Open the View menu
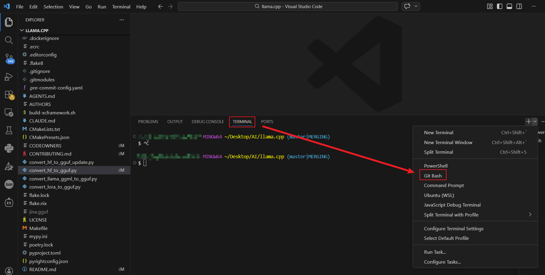 (x=74, y=7)
